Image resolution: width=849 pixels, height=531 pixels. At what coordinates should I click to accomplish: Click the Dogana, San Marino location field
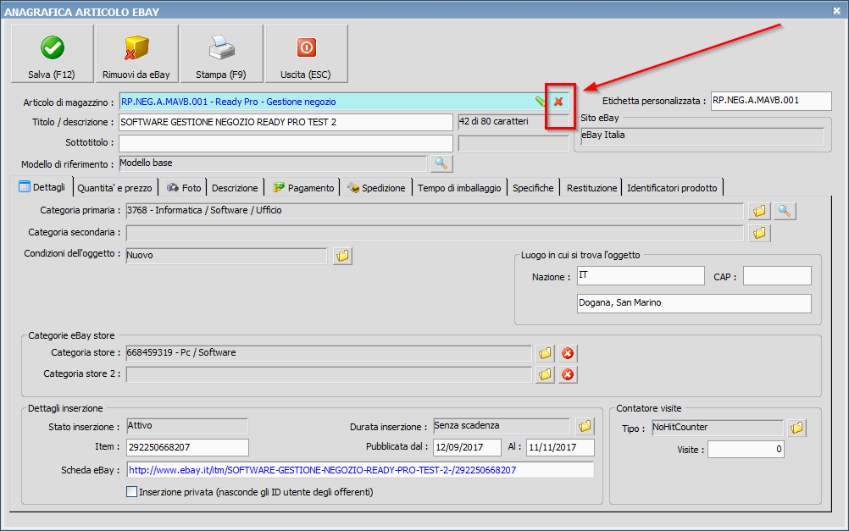click(x=694, y=303)
